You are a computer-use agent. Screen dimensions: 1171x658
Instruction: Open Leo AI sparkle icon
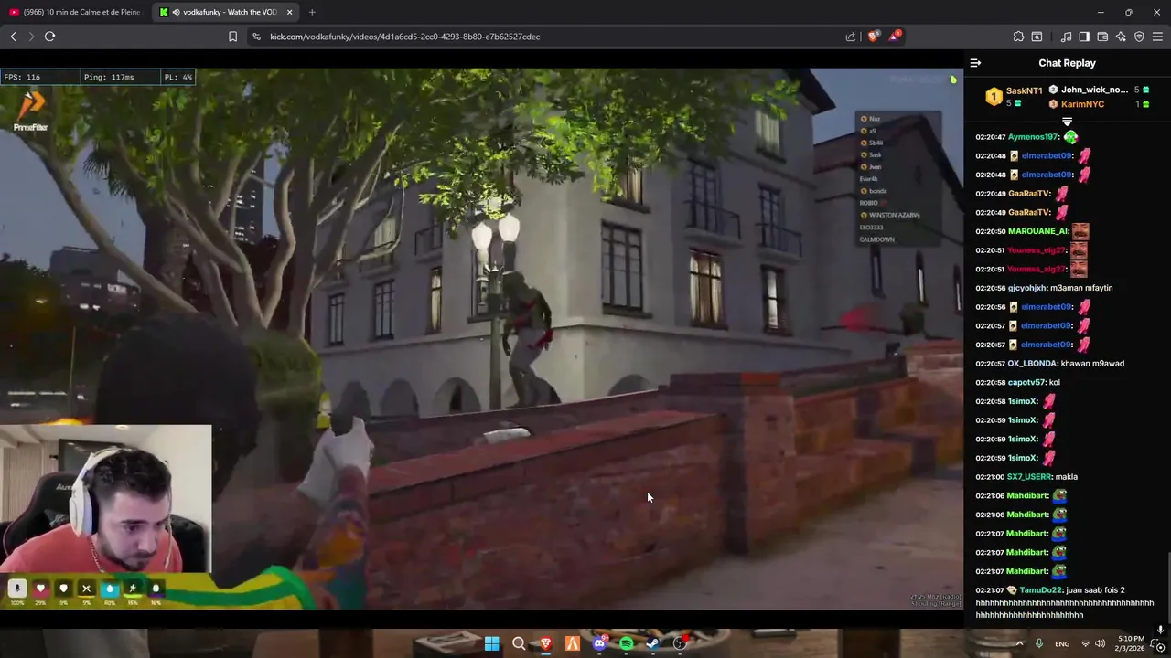(x=1121, y=37)
